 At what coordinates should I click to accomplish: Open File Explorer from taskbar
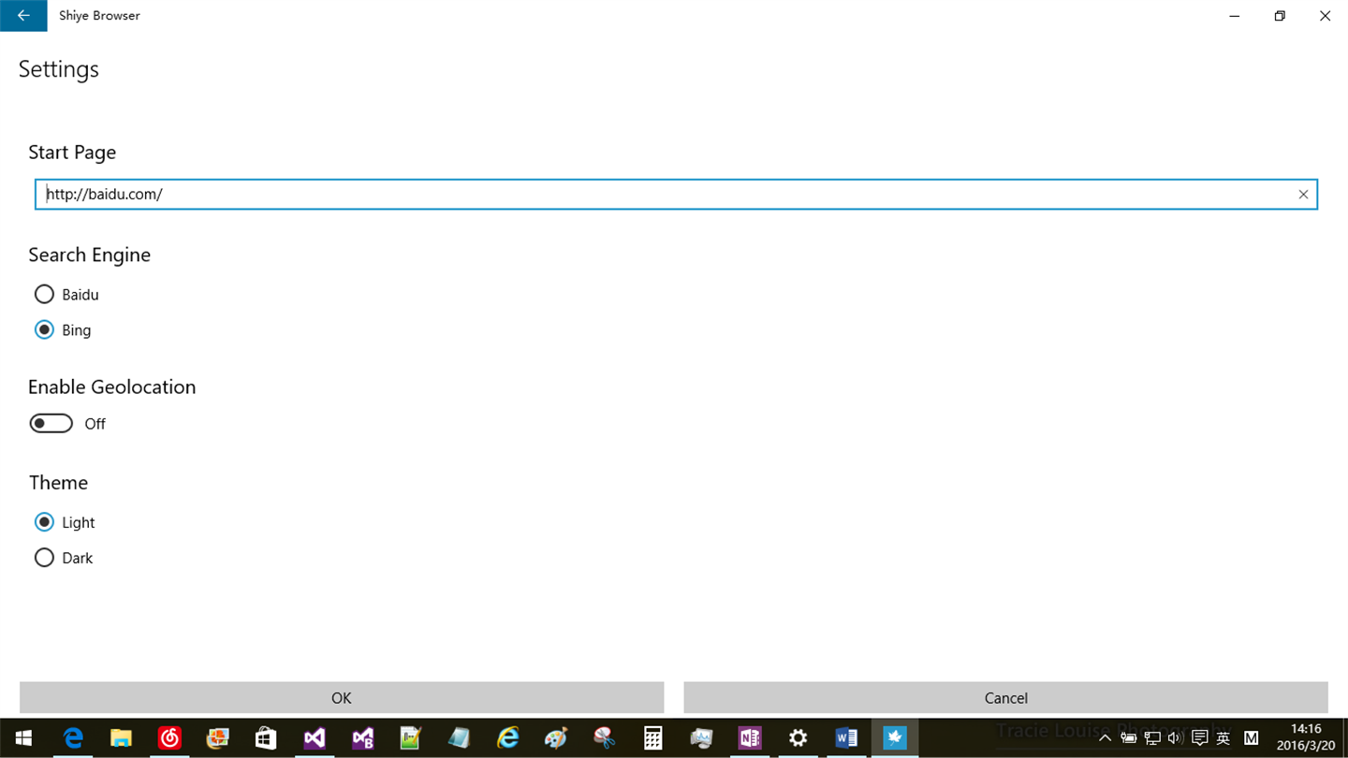pyautogui.click(x=121, y=738)
